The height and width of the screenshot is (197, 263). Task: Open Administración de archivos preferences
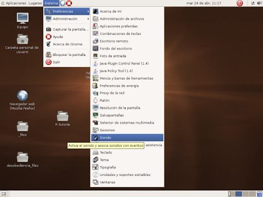click(x=127, y=18)
